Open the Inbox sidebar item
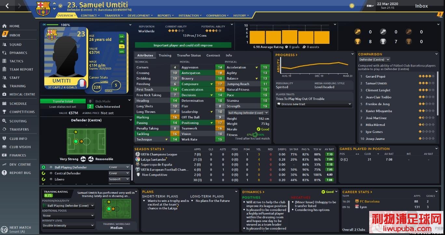This screenshot has width=445, height=235. coord(15,35)
